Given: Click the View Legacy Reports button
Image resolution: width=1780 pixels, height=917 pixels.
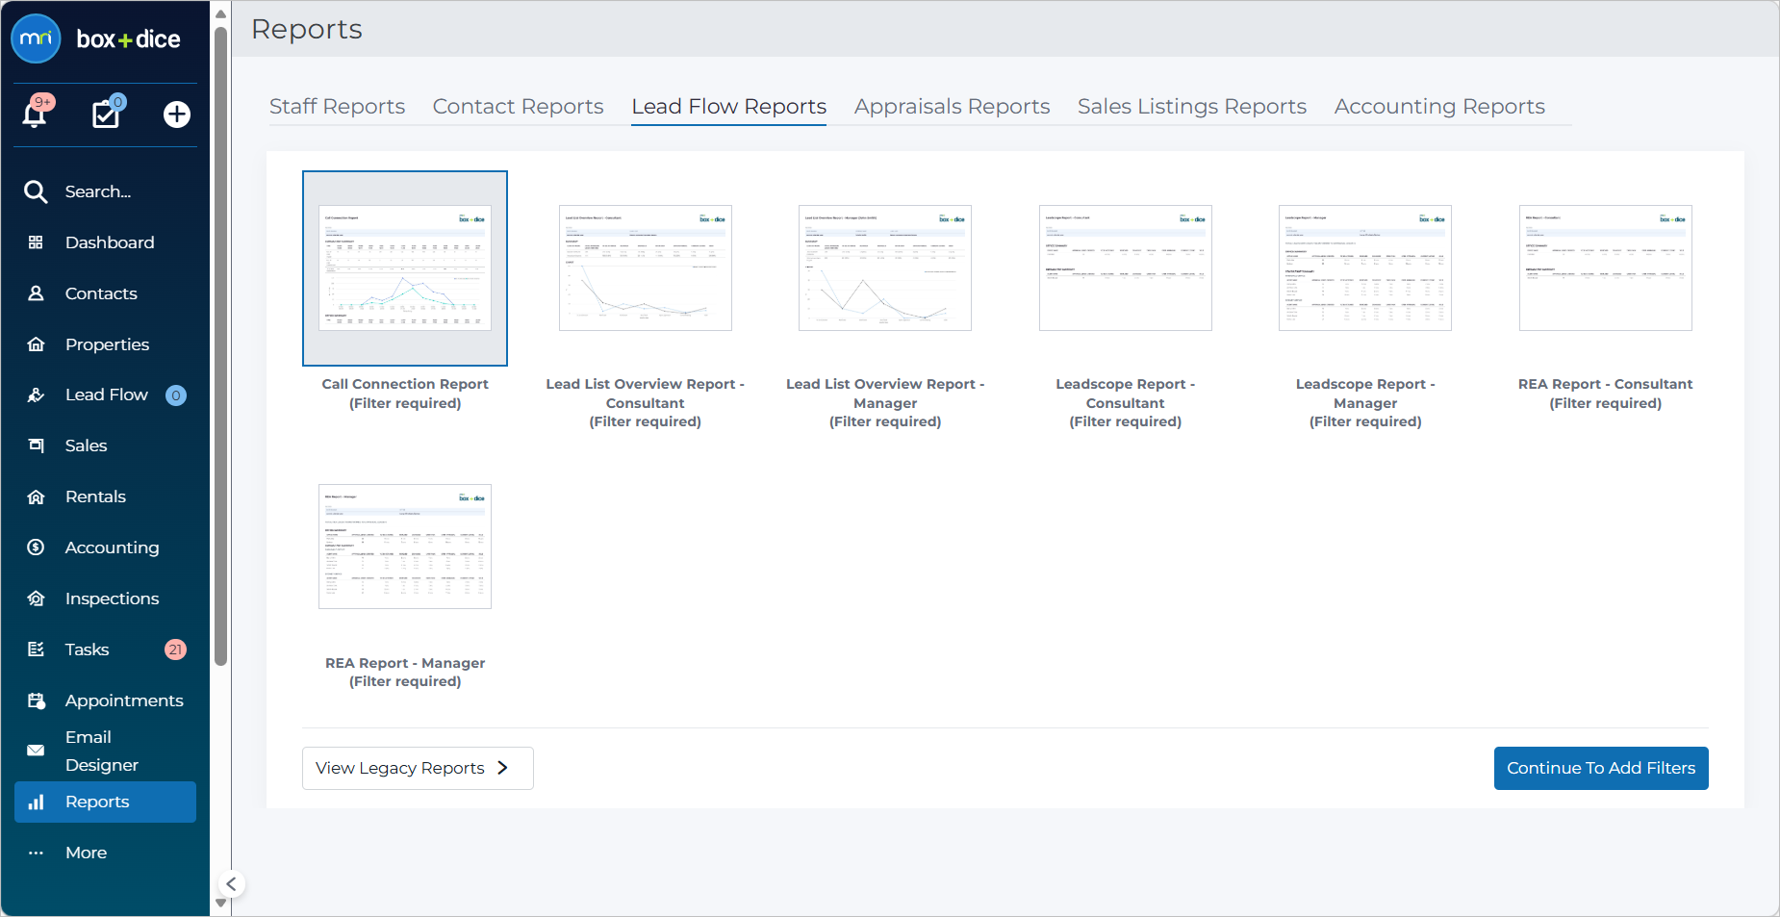Looking at the screenshot, I should (418, 768).
